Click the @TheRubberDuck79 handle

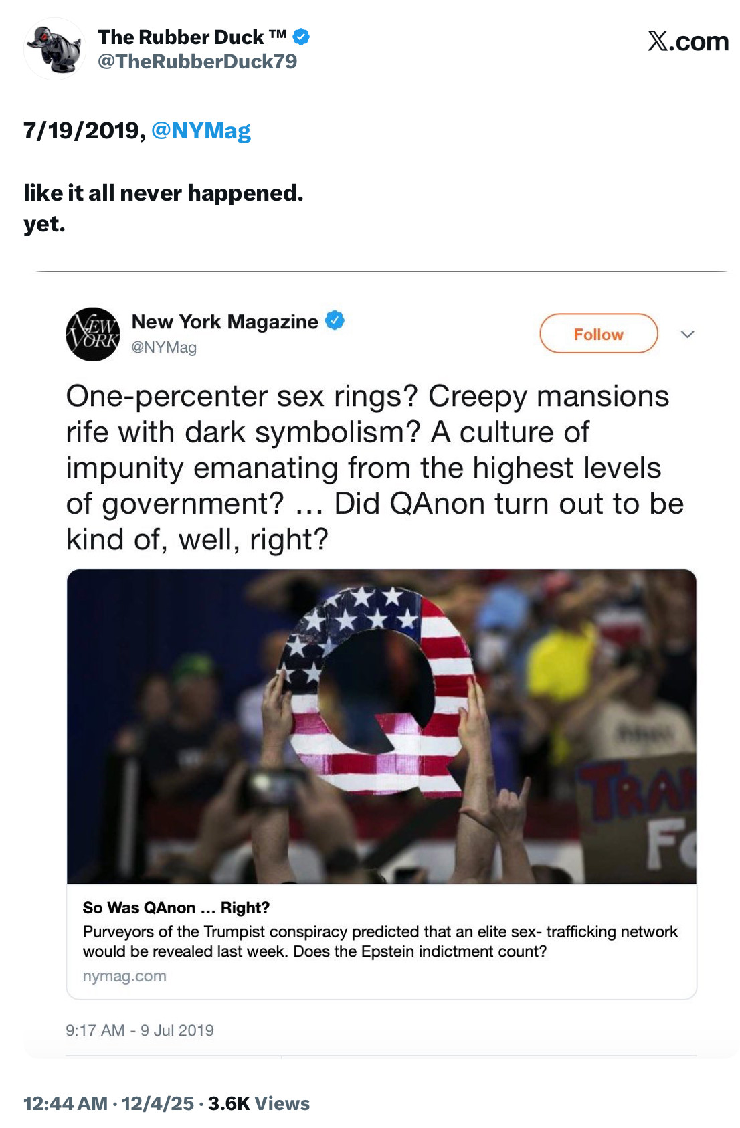[x=197, y=62]
